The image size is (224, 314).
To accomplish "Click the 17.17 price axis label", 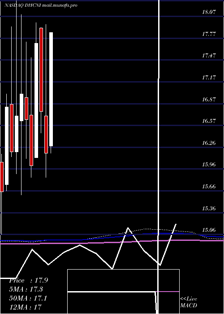I will (x=209, y=77).
